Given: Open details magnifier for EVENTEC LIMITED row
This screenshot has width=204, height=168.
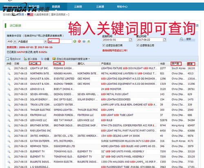Looking at the screenshot, I should point(9,79).
